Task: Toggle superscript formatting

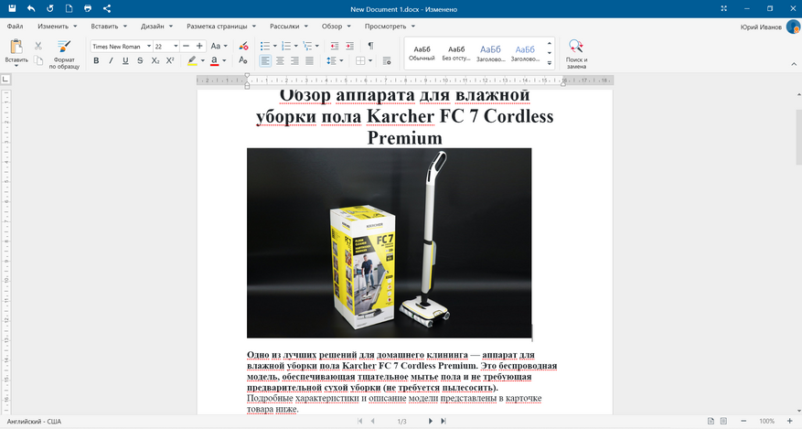Action: (170, 61)
